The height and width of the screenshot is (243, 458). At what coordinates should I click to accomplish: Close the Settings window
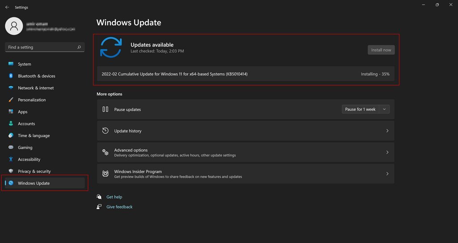(x=451, y=4)
